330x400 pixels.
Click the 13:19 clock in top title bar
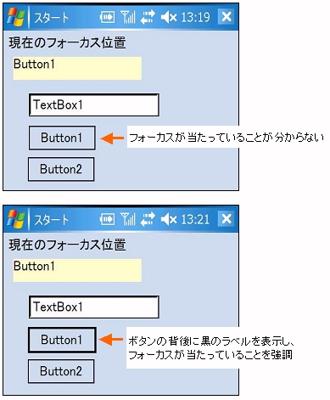coord(195,17)
